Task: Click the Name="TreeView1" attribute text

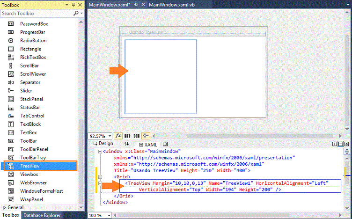Action: 231,183
